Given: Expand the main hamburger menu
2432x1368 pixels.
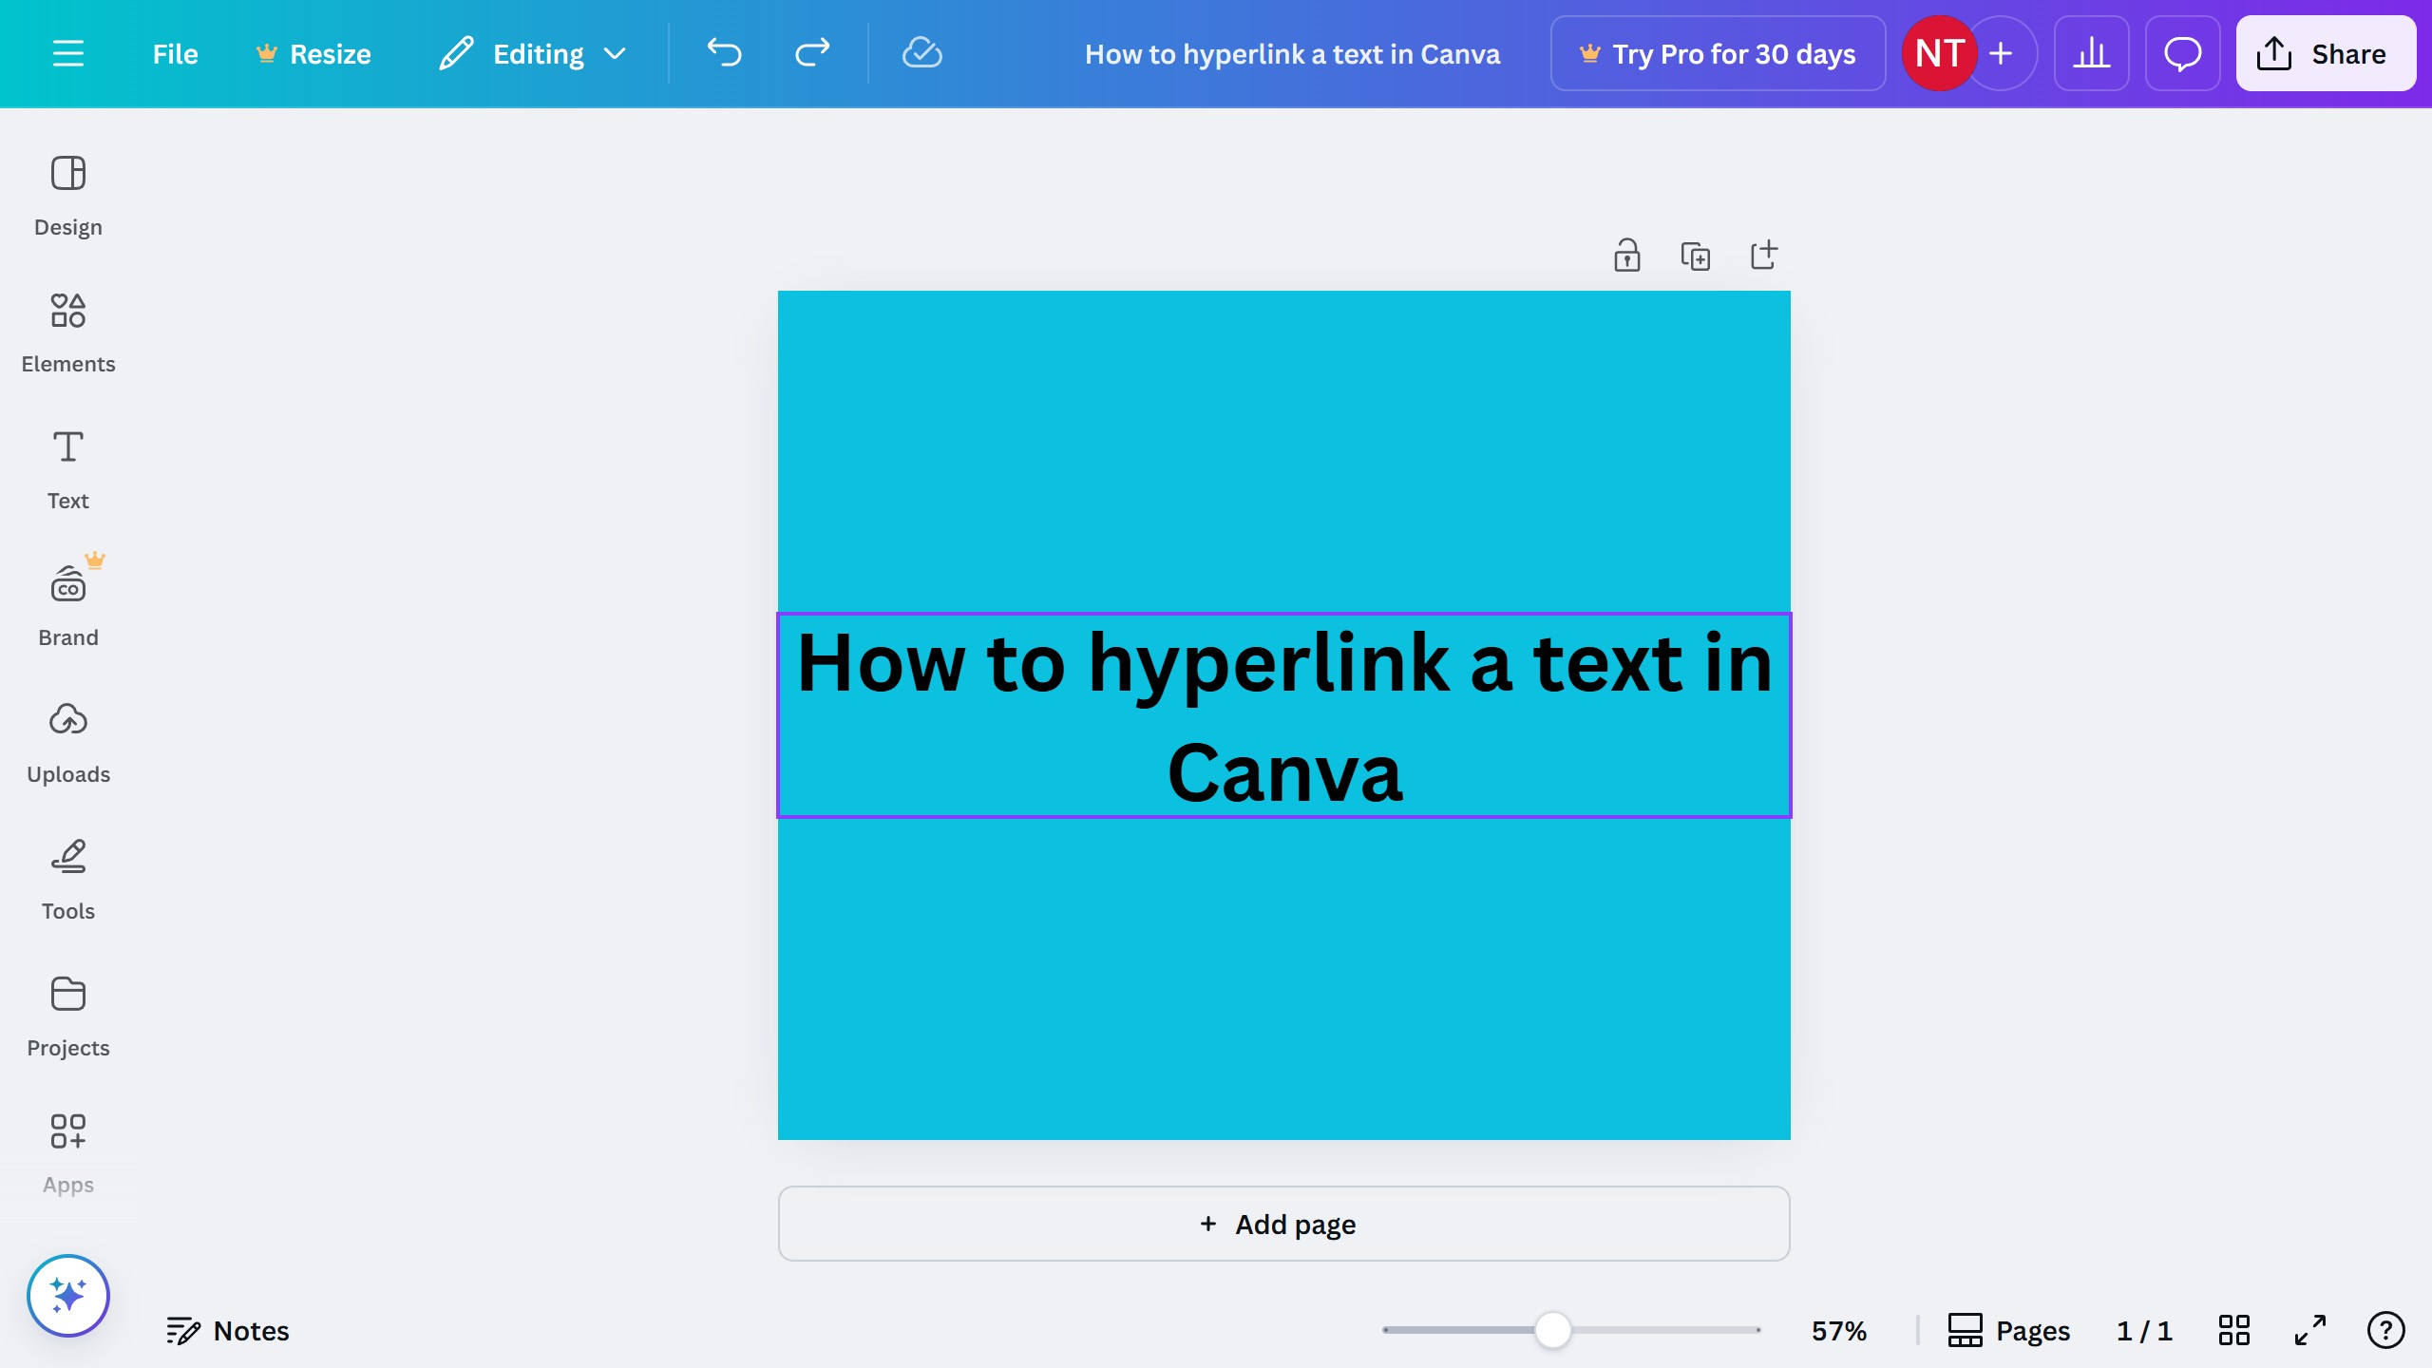Looking at the screenshot, I should click(x=67, y=53).
